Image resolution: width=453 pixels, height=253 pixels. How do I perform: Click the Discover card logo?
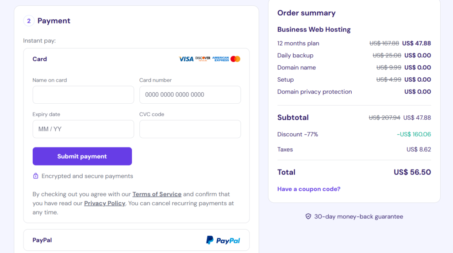pos(203,59)
